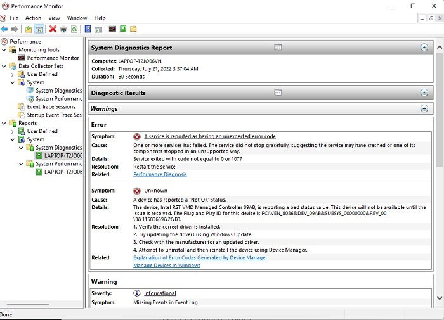Click the Missing Events in Event Log text

point(166,302)
